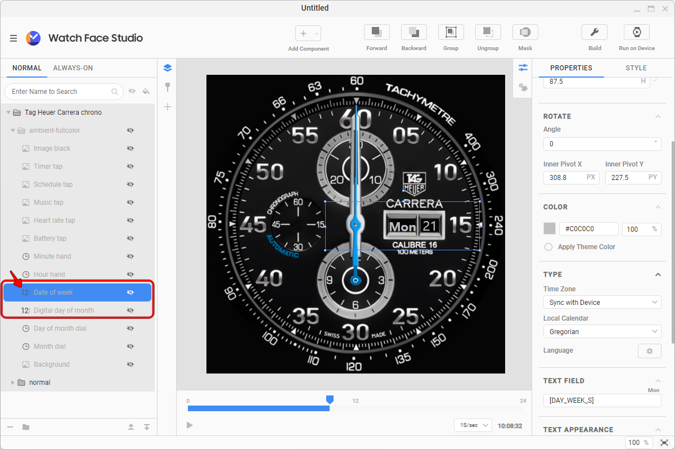Image resolution: width=675 pixels, height=450 pixels.
Task: Ungroup the selected layers
Action: click(488, 32)
